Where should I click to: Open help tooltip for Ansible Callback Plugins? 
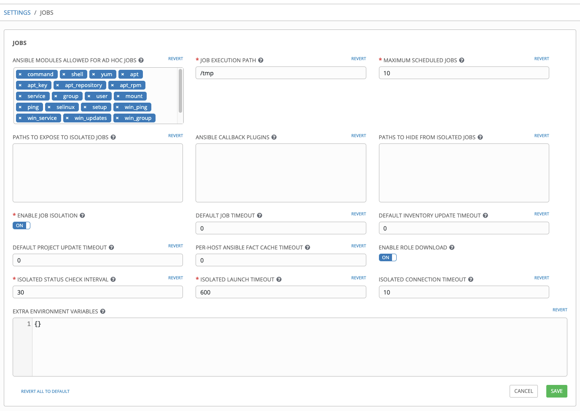click(x=274, y=137)
